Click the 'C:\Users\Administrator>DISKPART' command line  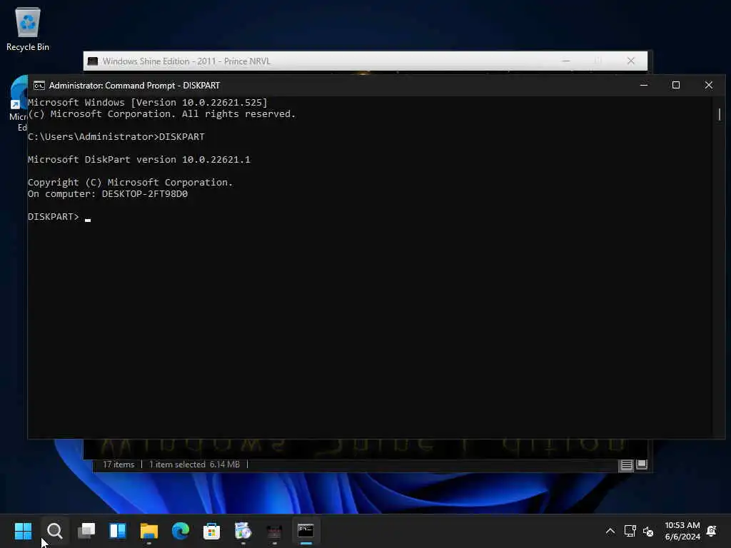click(116, 136)
